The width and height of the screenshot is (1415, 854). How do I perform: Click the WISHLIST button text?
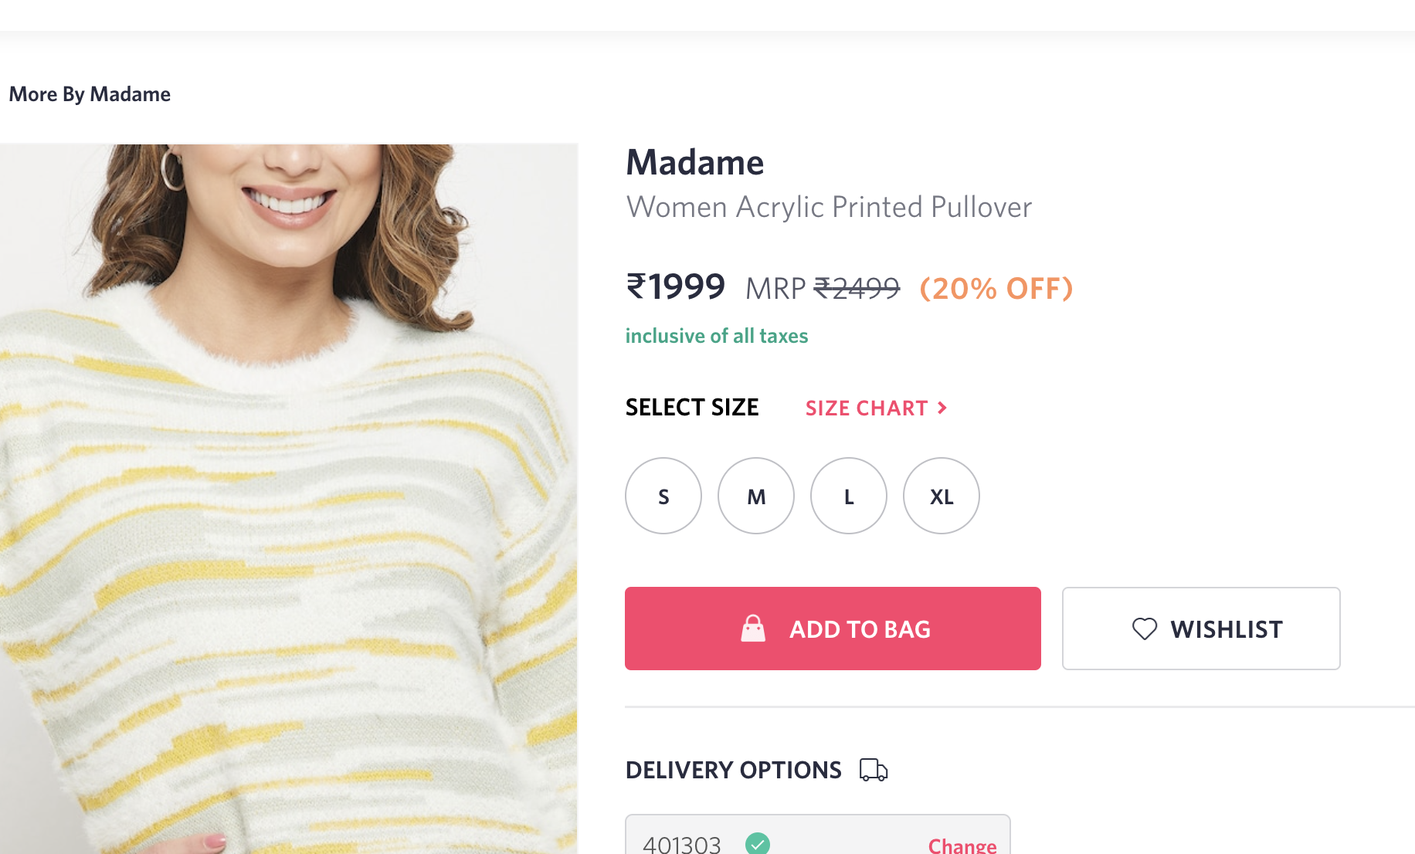tap(1226, 629)
